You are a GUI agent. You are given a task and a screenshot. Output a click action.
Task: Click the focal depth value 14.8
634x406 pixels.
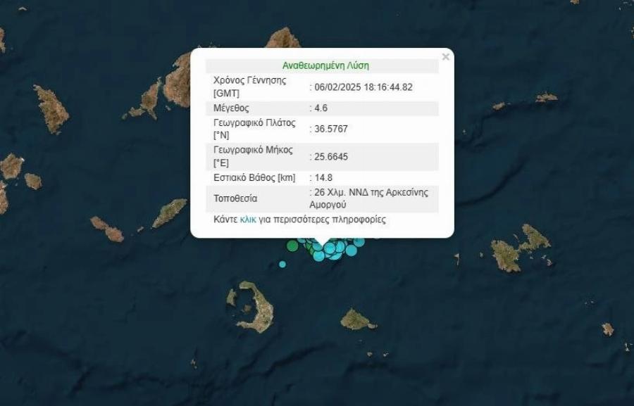tap(322, 178)
